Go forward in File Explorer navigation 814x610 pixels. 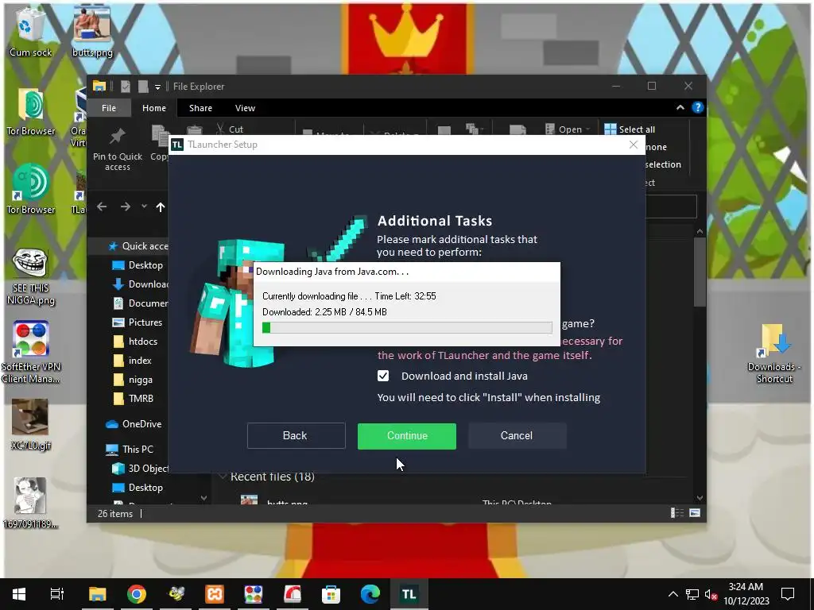(x=125, y=207)
